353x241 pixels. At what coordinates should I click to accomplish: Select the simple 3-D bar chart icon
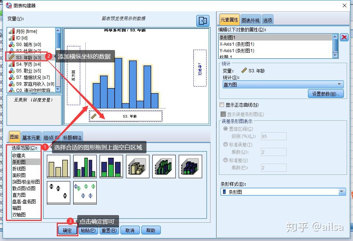[138, 167]
